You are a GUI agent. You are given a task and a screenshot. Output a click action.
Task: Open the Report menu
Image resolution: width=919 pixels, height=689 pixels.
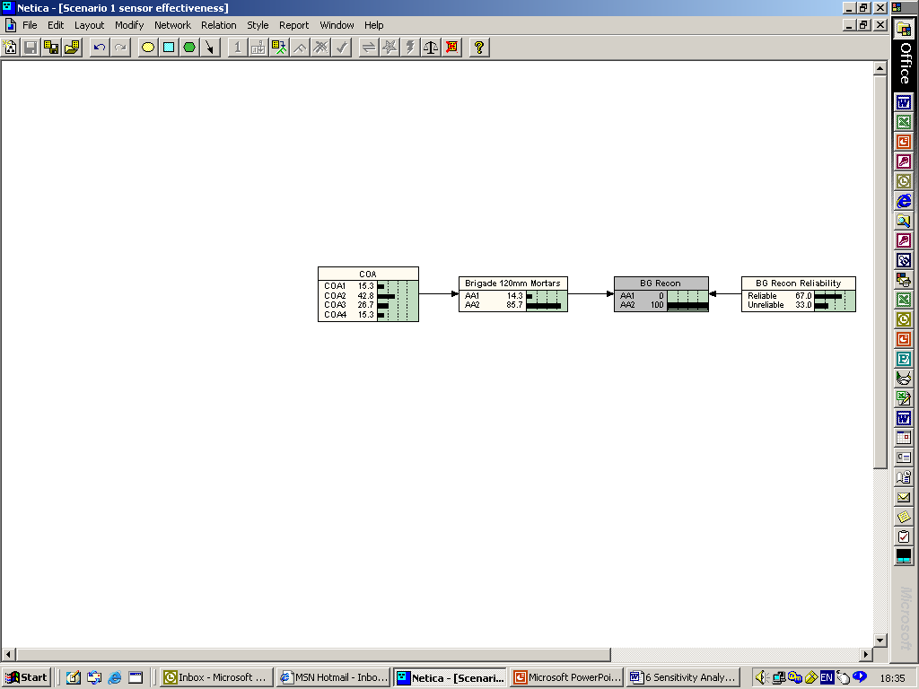pyautogui.click(x=293, y=25)
